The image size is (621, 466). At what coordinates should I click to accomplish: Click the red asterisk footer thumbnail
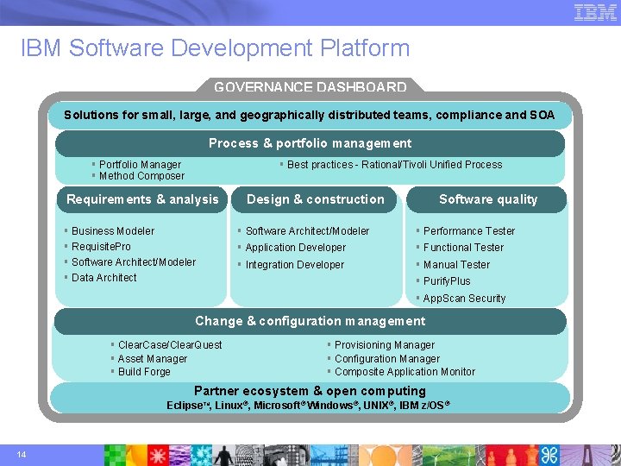(x=158, y=456)
